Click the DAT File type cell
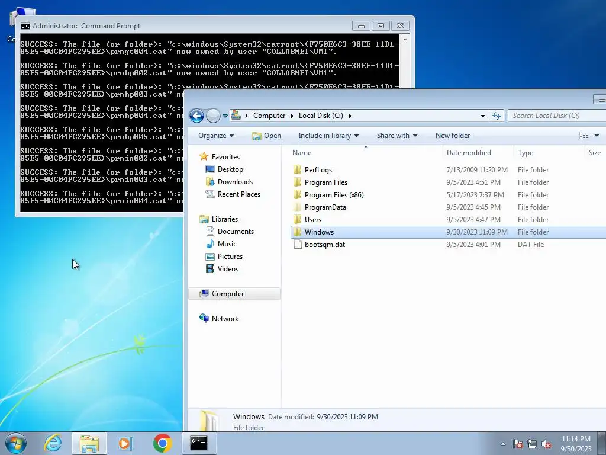Image resolution: width=606 pixels, height=455 pixels. 531,245
